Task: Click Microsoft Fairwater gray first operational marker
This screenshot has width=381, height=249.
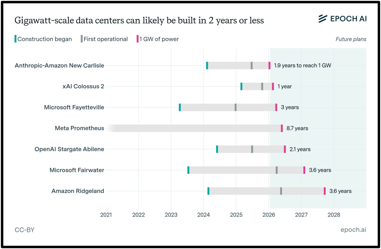Action: [277, 170]
